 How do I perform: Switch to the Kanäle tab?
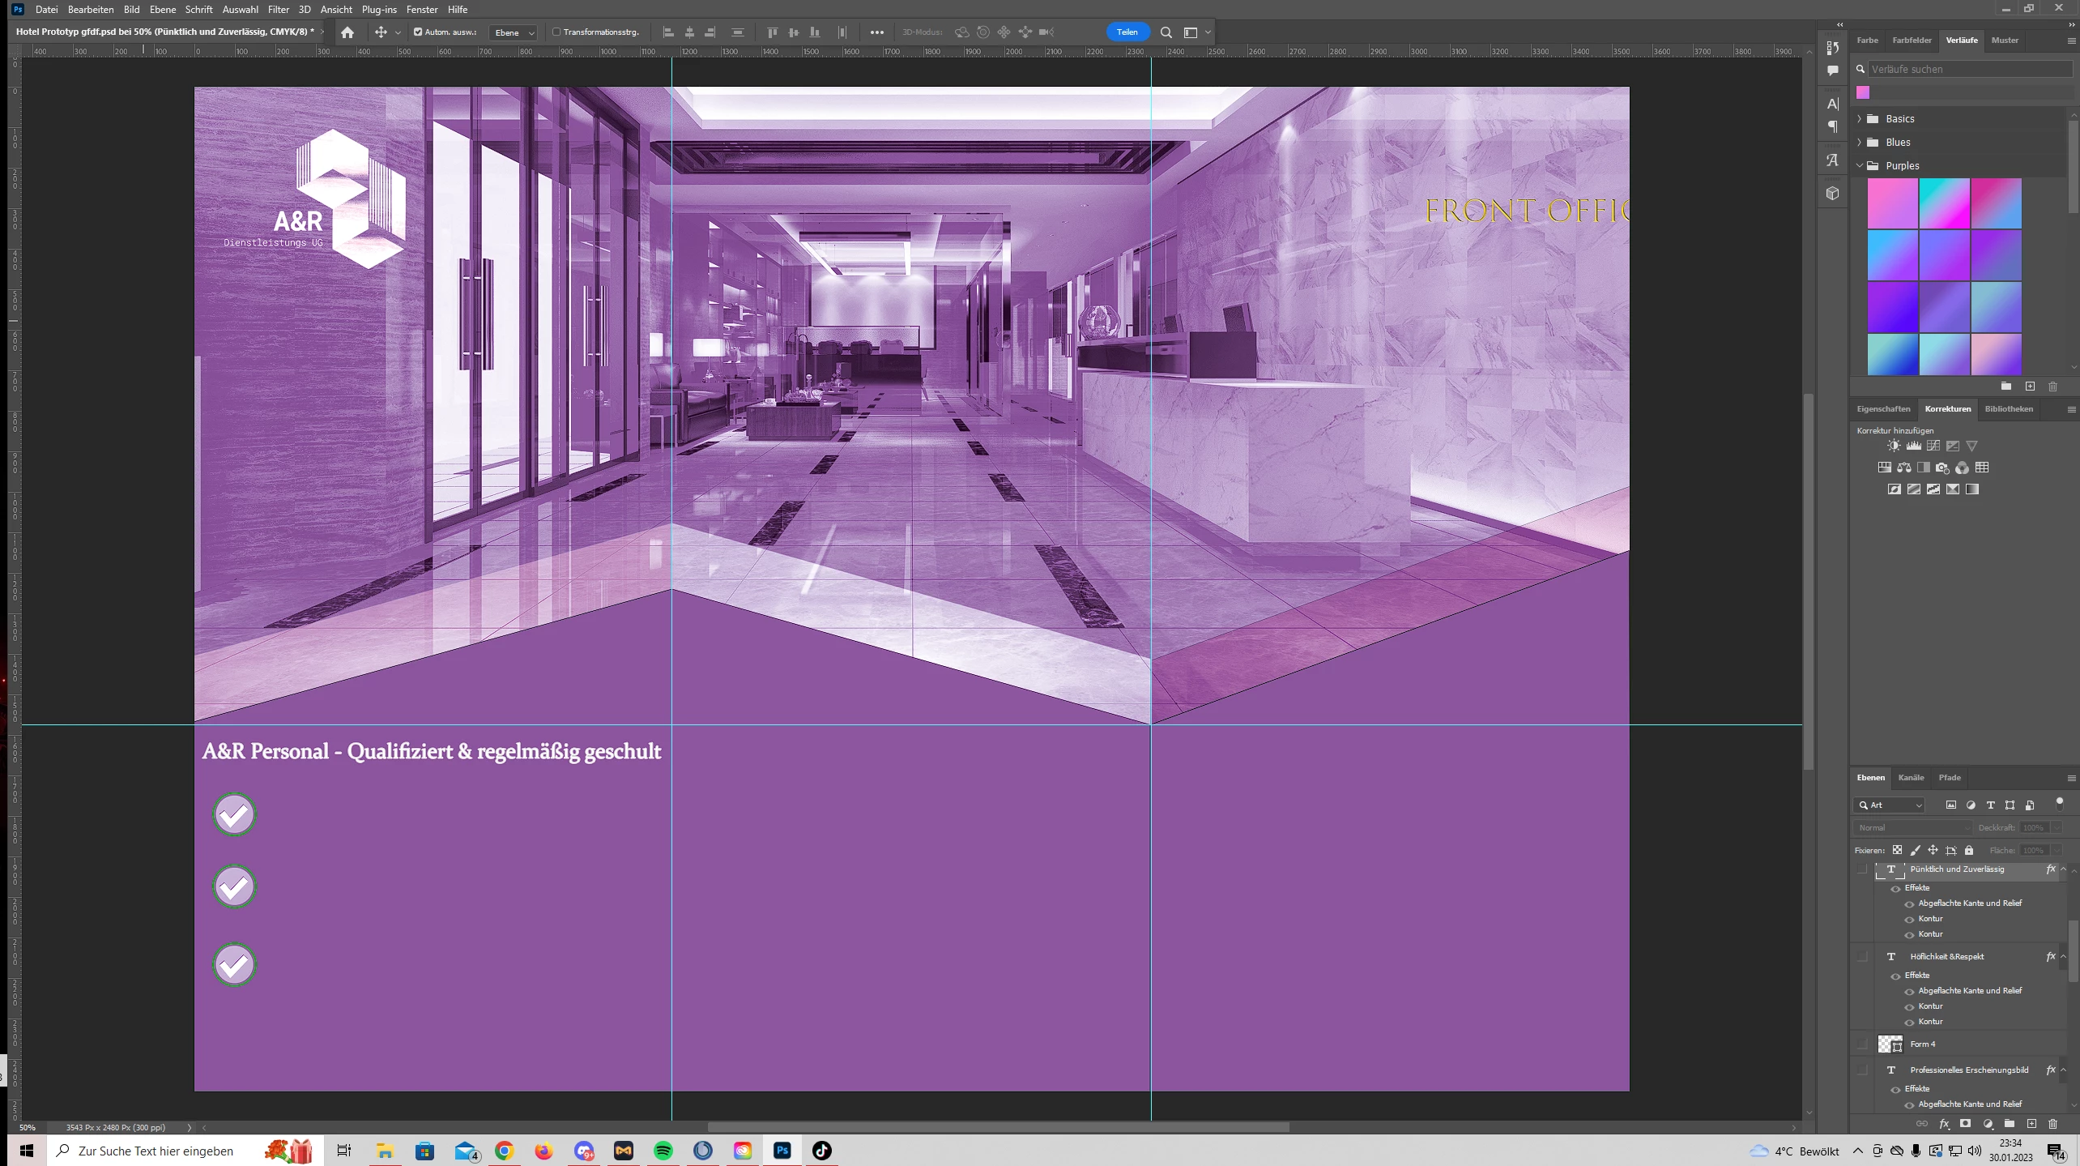tap(1910, 777)
